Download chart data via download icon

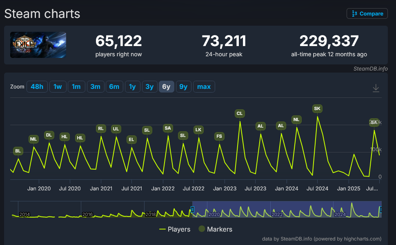click(x=376, y=88)
